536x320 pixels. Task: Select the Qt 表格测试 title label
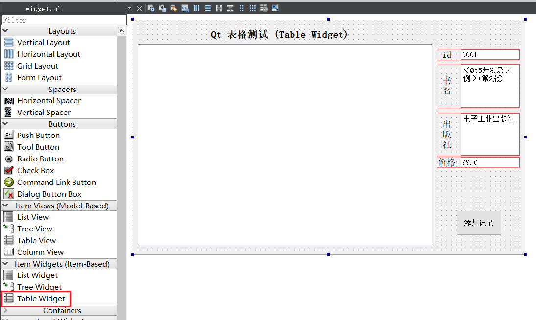279,34
